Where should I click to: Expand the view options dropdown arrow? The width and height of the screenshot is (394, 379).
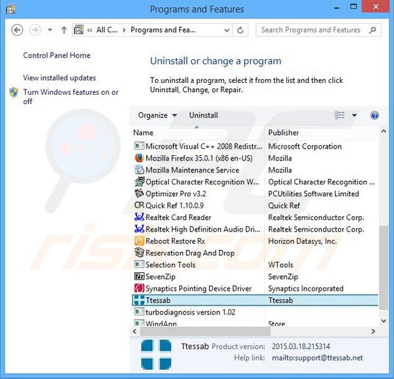click(355, 115)
